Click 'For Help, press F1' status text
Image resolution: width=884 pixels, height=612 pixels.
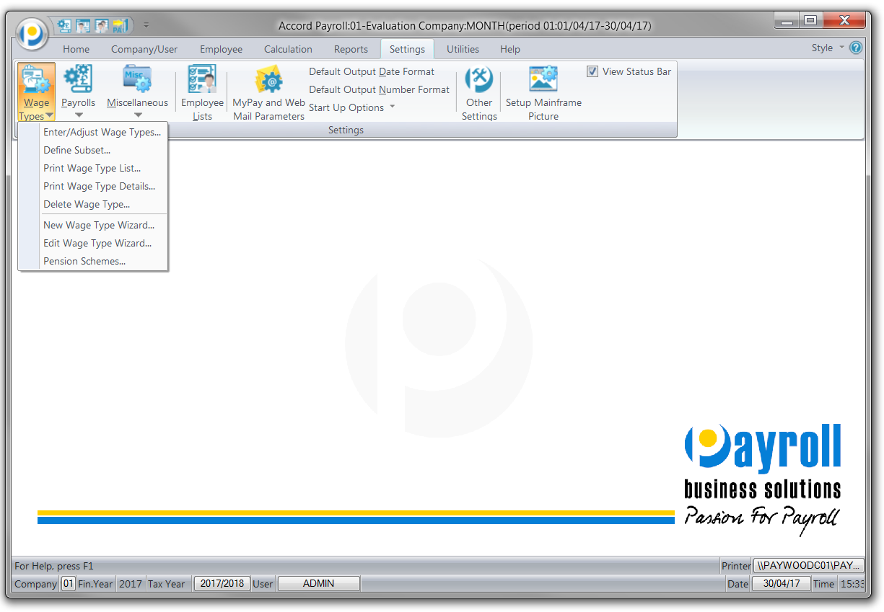point(54,566)
